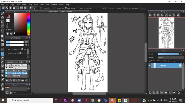
Task: Select the Magic Wand tool
Action: click(2, 58)
